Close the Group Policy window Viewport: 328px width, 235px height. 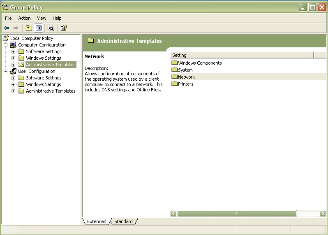[322, 7]
